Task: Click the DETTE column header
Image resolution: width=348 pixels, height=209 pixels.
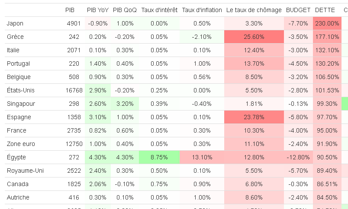Action: [325, 10]
